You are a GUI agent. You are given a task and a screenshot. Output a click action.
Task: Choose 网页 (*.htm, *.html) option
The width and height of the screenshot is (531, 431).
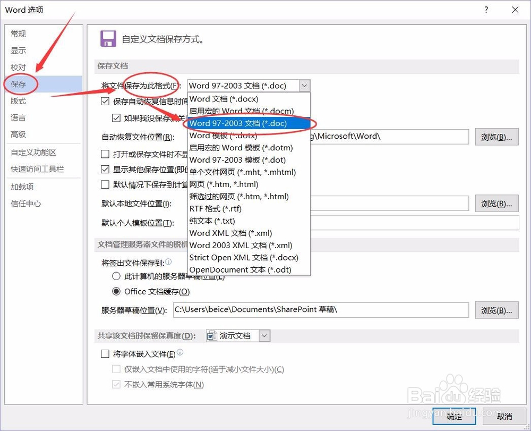click(x=249, y=184)
